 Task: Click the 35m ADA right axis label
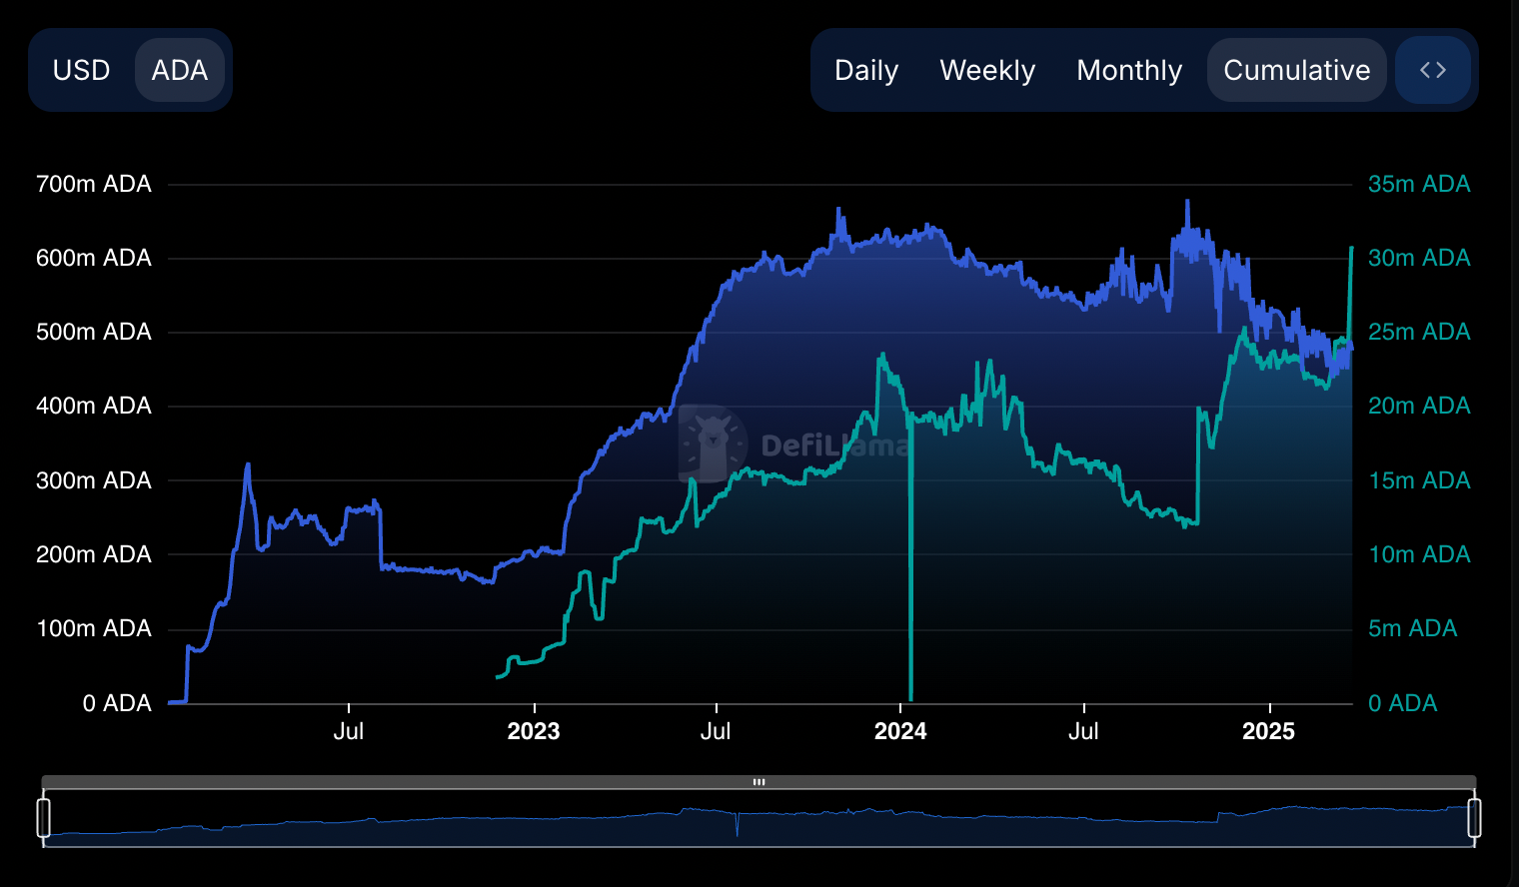point(1418,184)
